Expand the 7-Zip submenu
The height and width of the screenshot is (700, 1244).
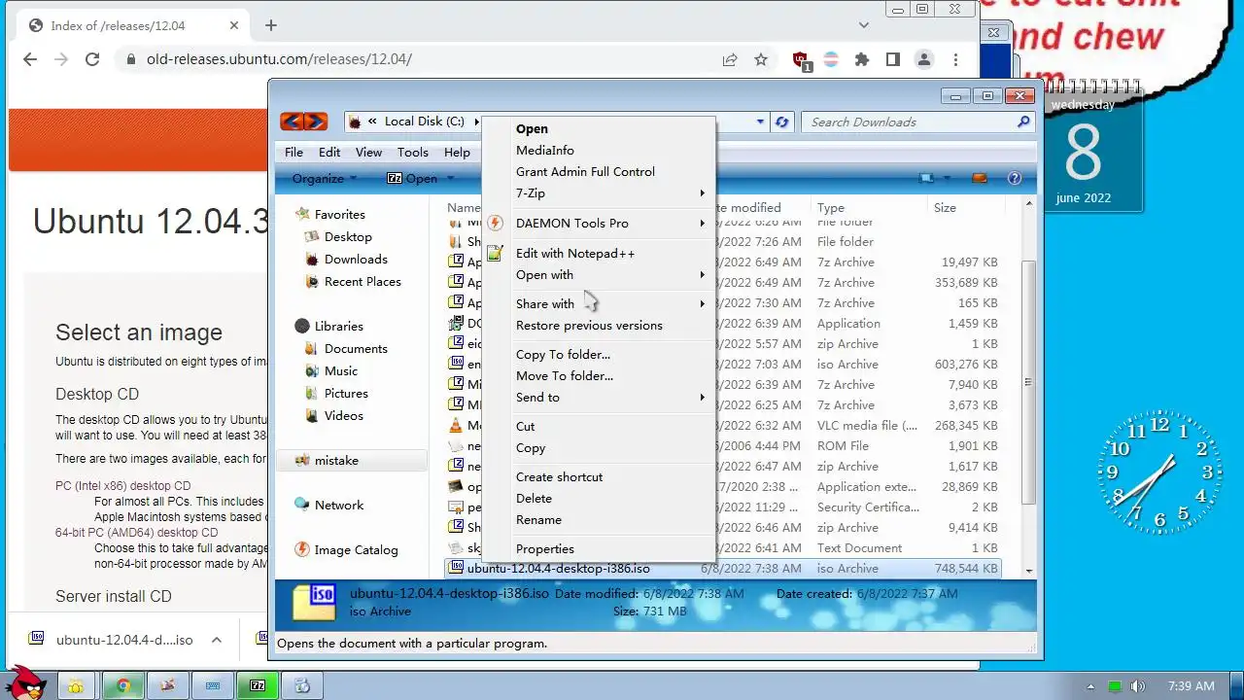point(599,192)
